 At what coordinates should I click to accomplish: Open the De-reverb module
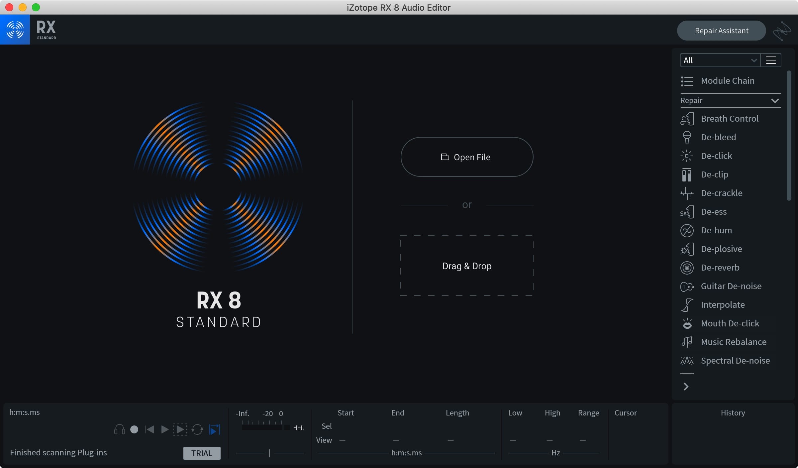[720, 268]
